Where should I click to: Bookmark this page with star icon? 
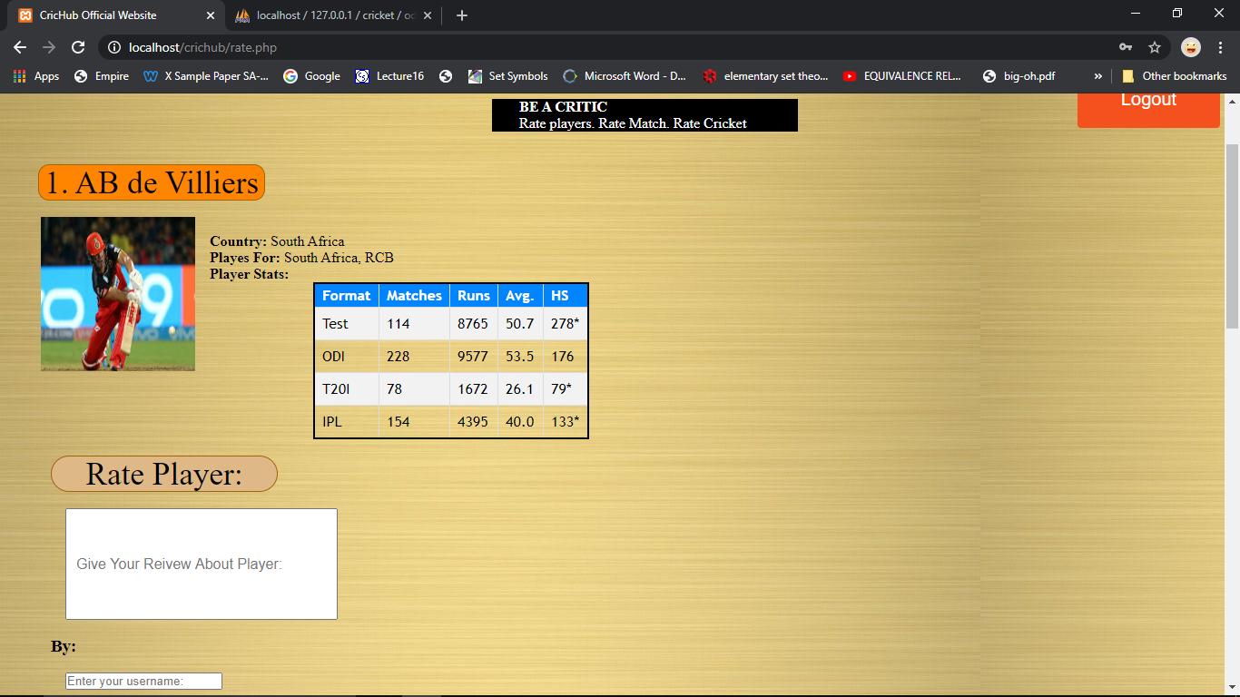tap(1155, 47)
